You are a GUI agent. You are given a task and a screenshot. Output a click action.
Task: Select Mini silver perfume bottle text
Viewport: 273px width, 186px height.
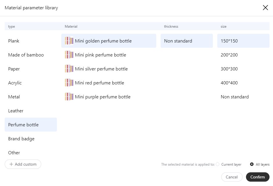(x=101, y=69)
